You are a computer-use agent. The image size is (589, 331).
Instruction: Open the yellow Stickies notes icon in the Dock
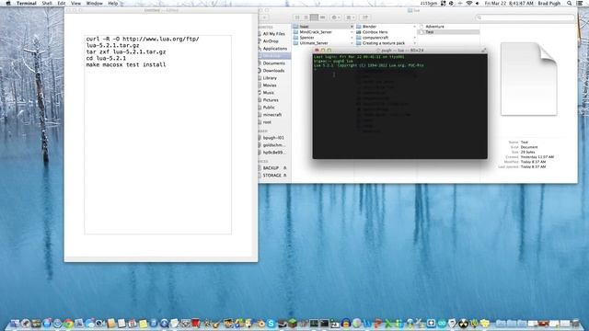pos(144,323)
